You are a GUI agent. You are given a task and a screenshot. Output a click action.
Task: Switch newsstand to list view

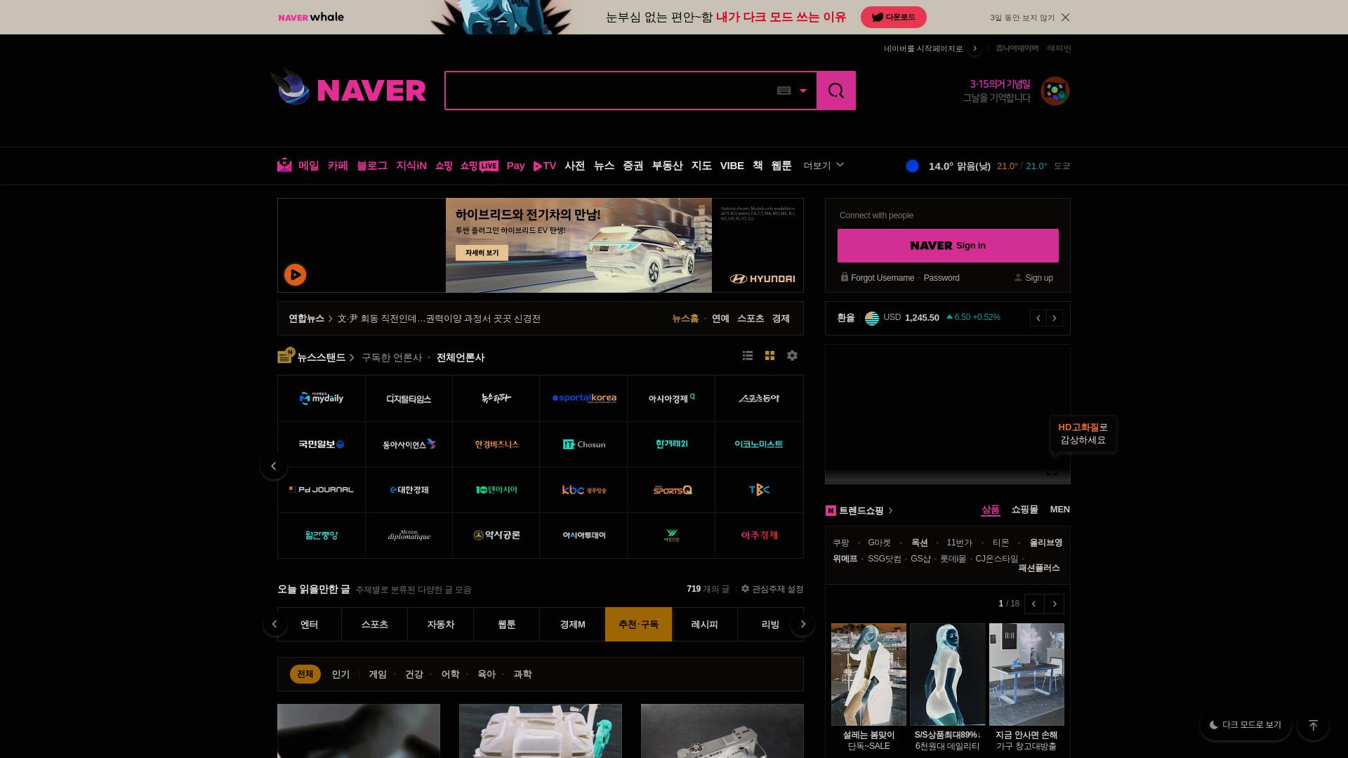tap(748, 356)
